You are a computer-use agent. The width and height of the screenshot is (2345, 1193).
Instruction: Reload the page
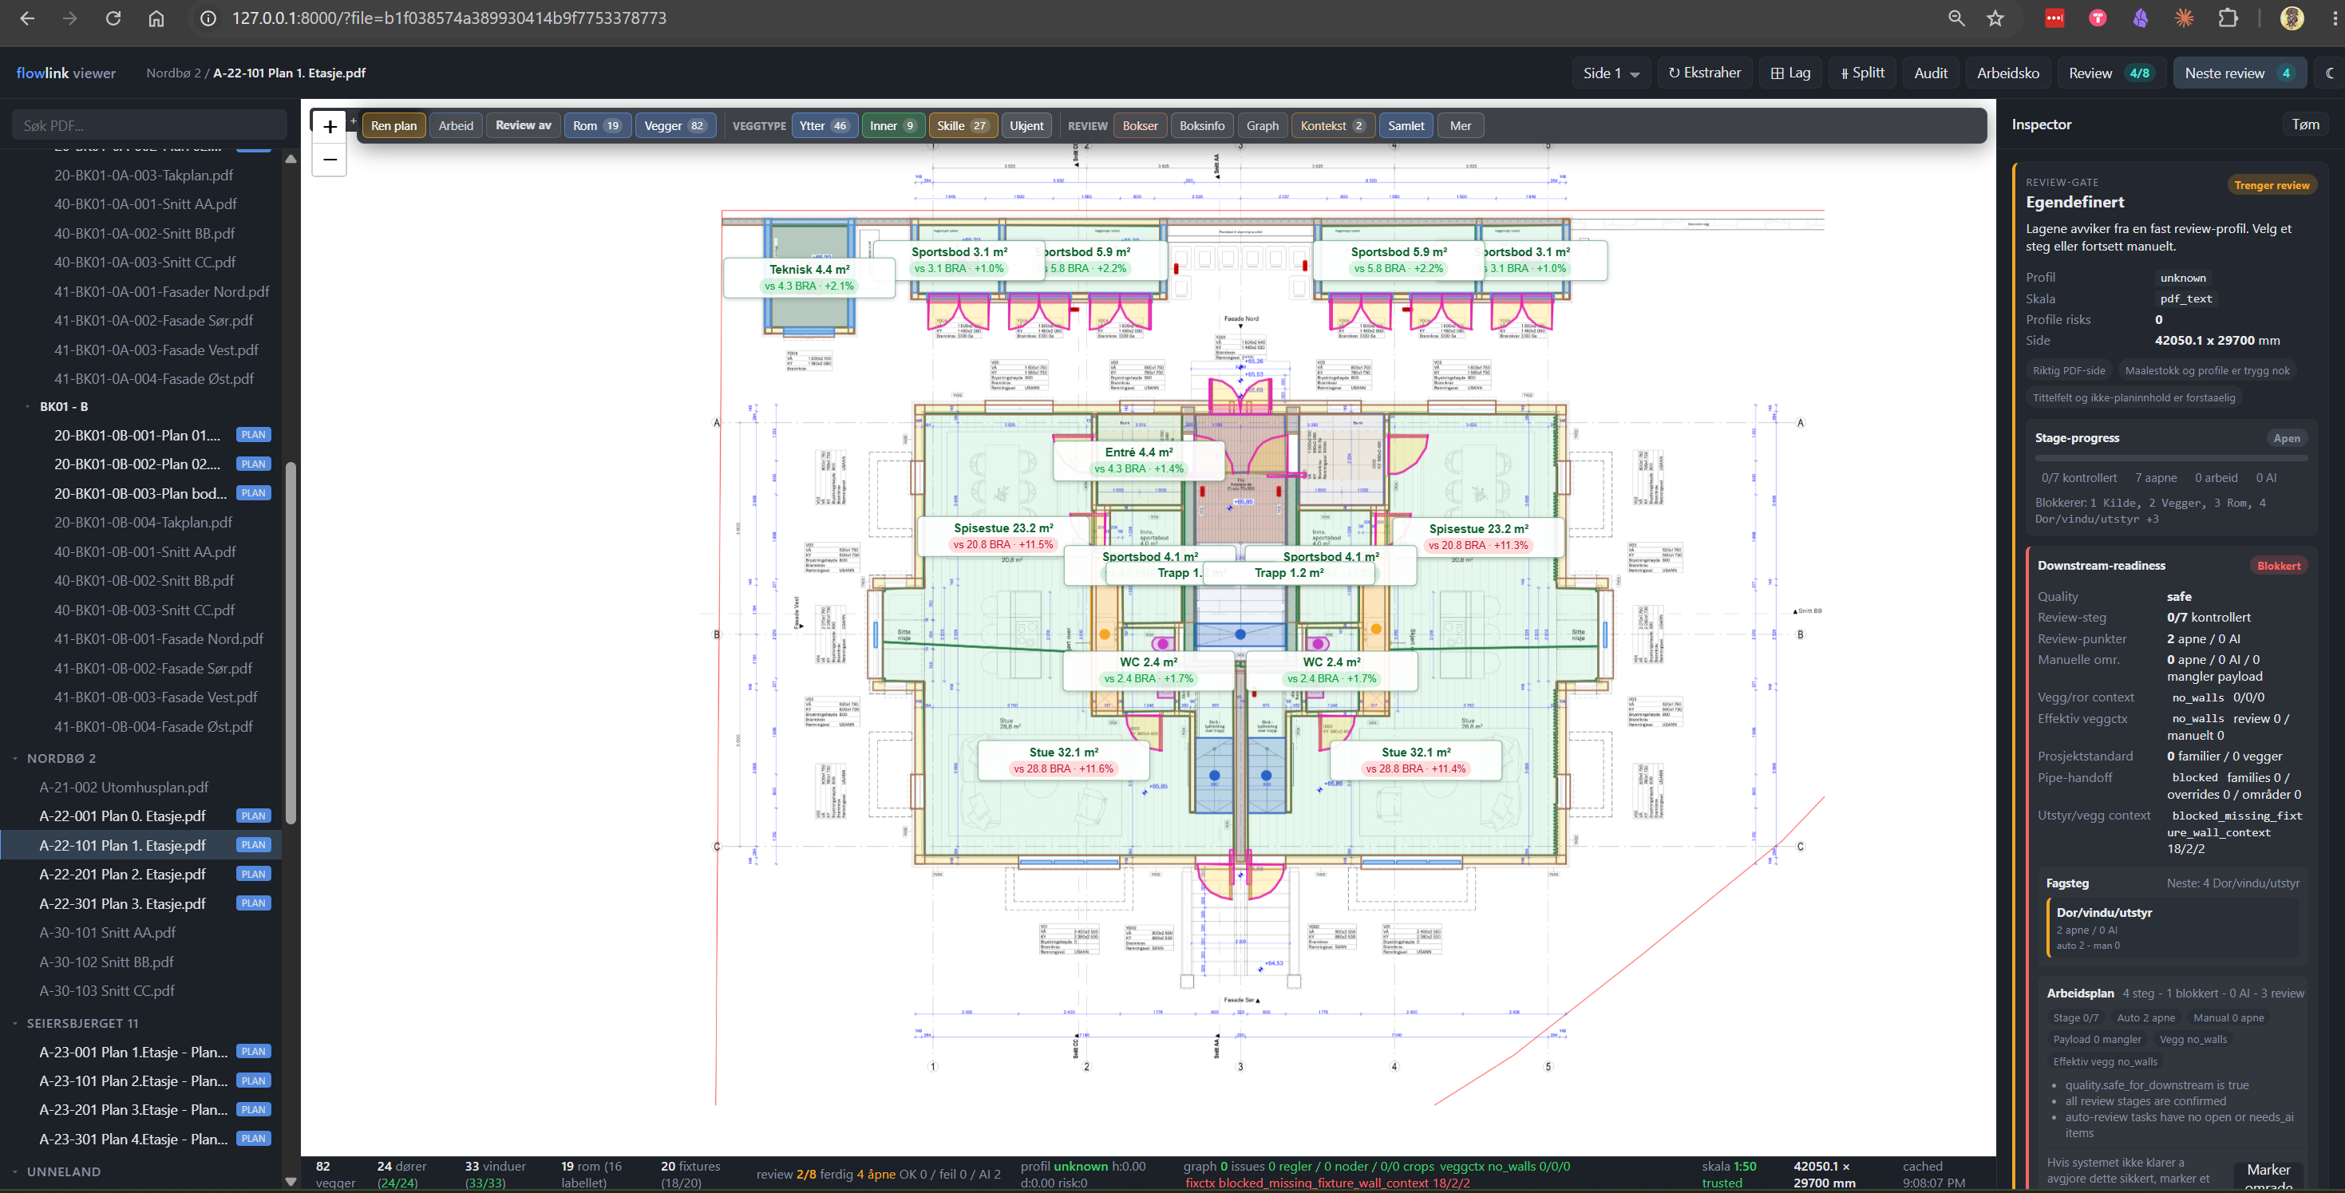coord(113,18)
